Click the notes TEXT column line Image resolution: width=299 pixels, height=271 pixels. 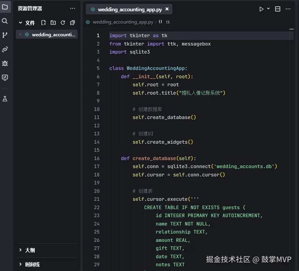[170, 264]
